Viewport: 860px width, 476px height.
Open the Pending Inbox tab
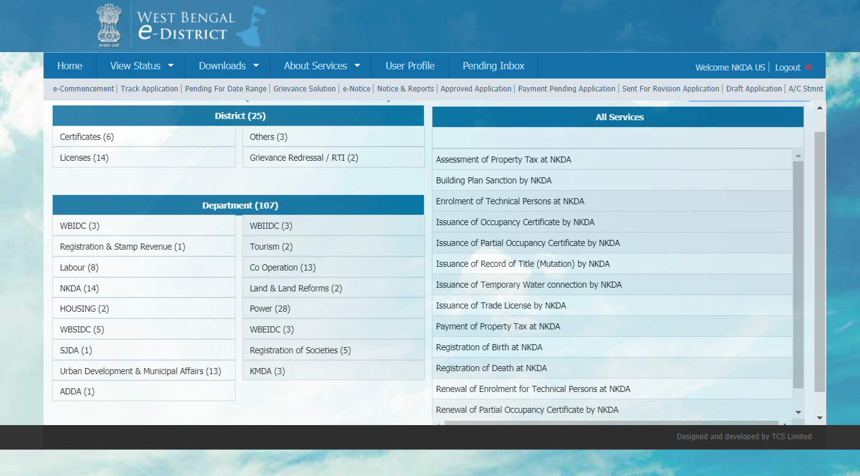pos(493,66)
